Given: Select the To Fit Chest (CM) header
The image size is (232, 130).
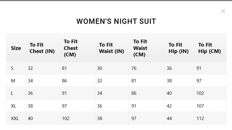Looking at the screenshot, I should point(71,48).
